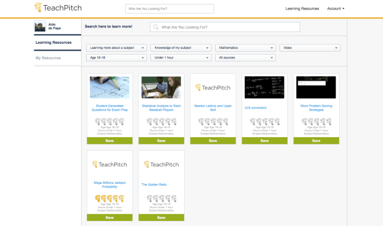Open The Golden Ratio resource link
The height and width of the screenshot is (226, 383).
(x=153, y=184)
